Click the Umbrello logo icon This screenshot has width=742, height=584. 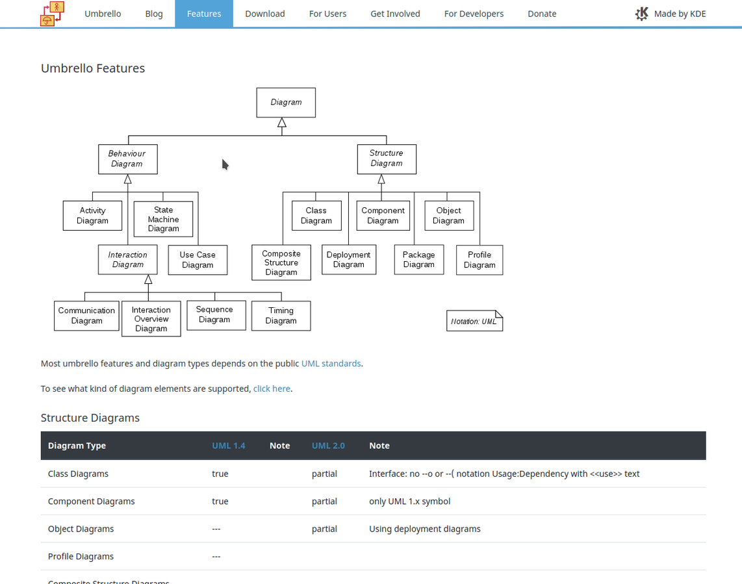pyautogui.click(x=52, y=14)
